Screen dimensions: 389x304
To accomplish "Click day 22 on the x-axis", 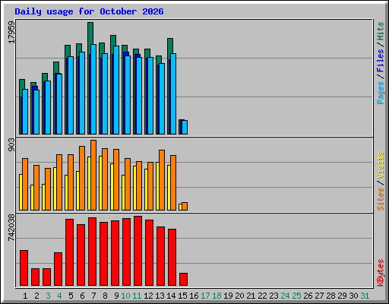I will click(x=262, y=296).
